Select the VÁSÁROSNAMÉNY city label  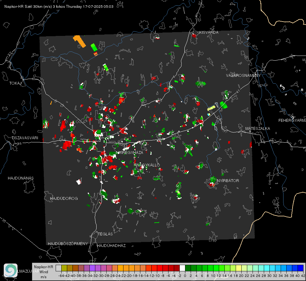point(243,75)
